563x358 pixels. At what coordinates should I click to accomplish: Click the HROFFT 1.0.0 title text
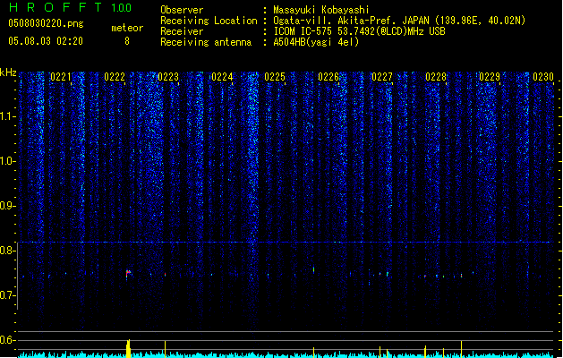point(70,7)
